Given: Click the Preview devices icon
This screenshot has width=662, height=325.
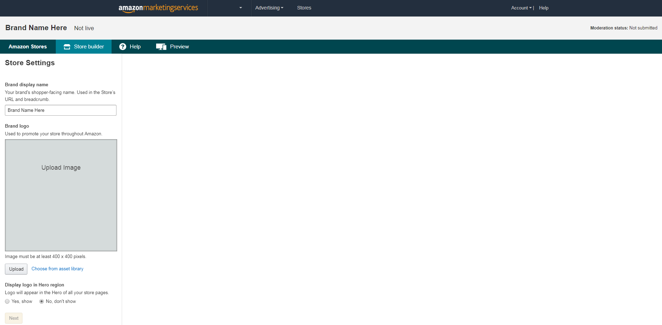Looking at the screenshot, I should coord(161,47).
